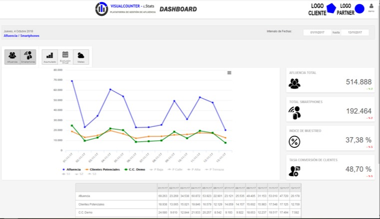Click the demo user profile icon
The width and height of the screenshot is (380, 219).
click(371, 7)
